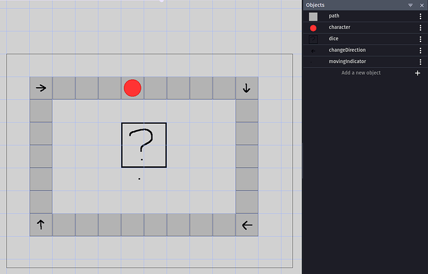Screen dimensions: 428x274
Task: Click the 'Add a new object' text
Action: tap(361, 73)
